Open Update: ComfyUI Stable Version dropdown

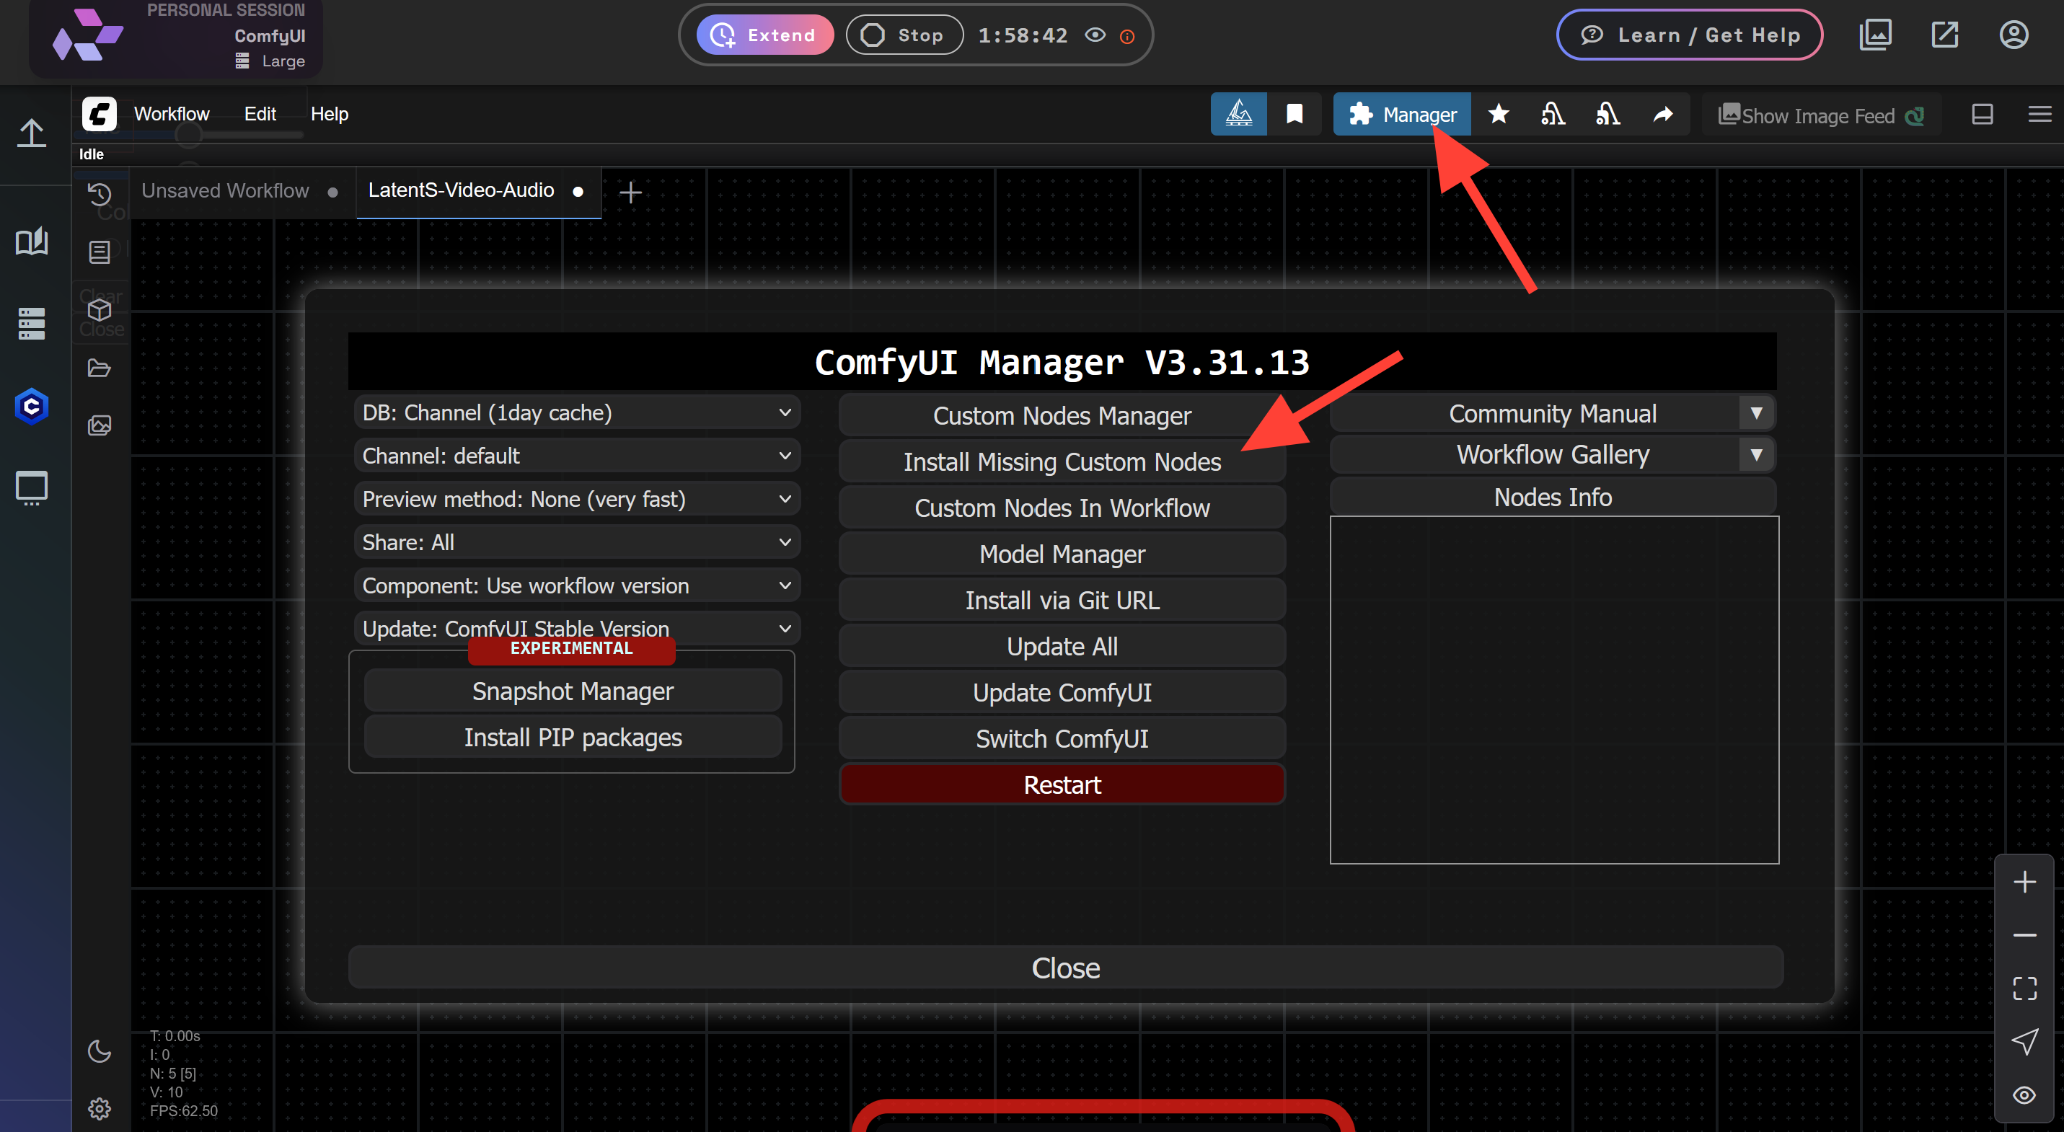coord(577,628)
